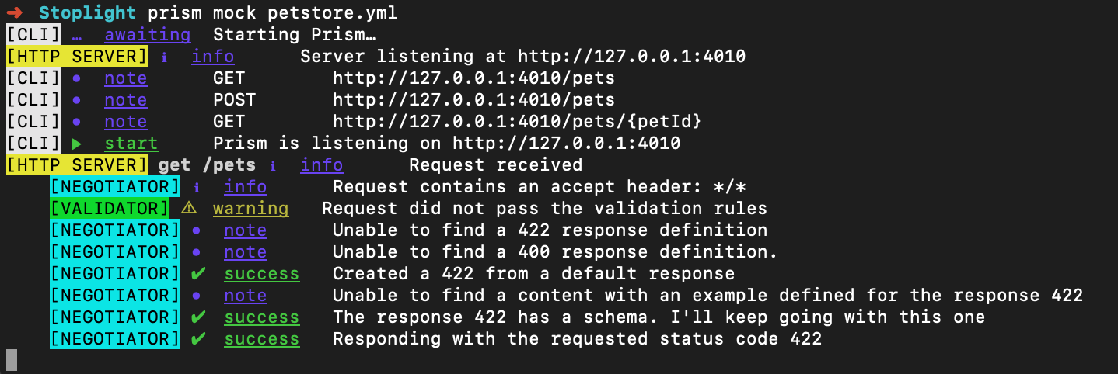Click the yellow warning triangle icon

[x=189, y=209]
